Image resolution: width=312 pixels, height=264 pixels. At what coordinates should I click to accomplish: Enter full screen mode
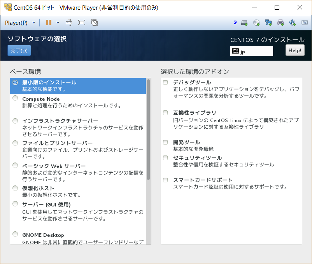[x=81, y=23]
